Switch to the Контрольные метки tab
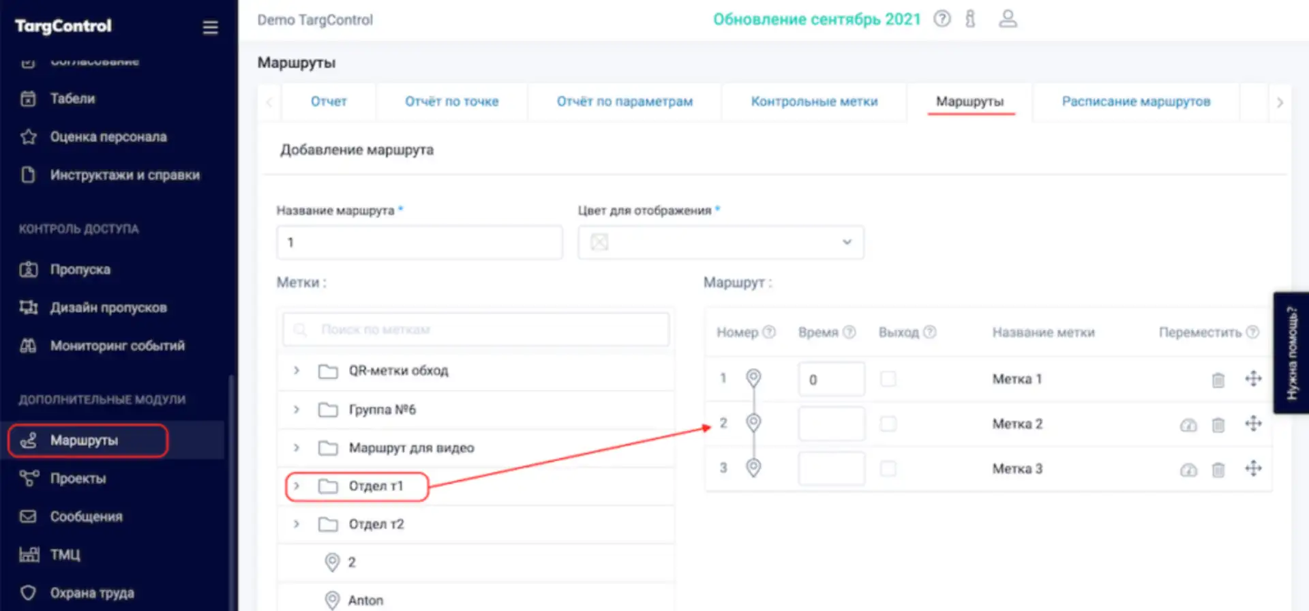Image resolution: width=1309 pixels, height=611 pixels. [x=814, y=102]
